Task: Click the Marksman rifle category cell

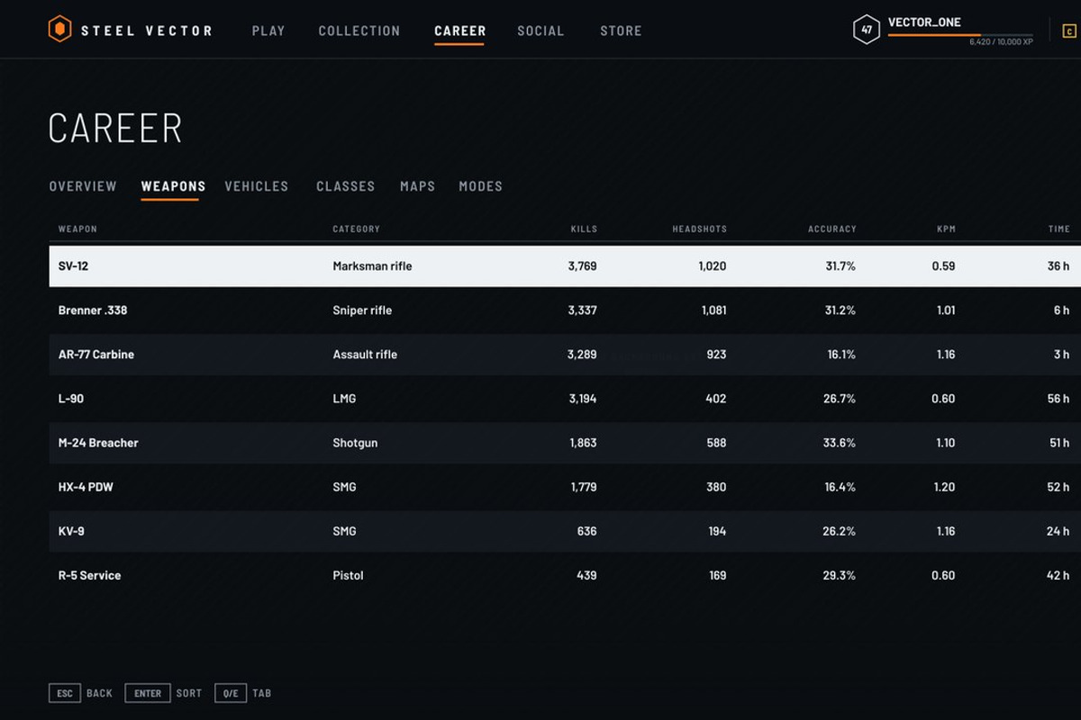Action: [372, 266]
